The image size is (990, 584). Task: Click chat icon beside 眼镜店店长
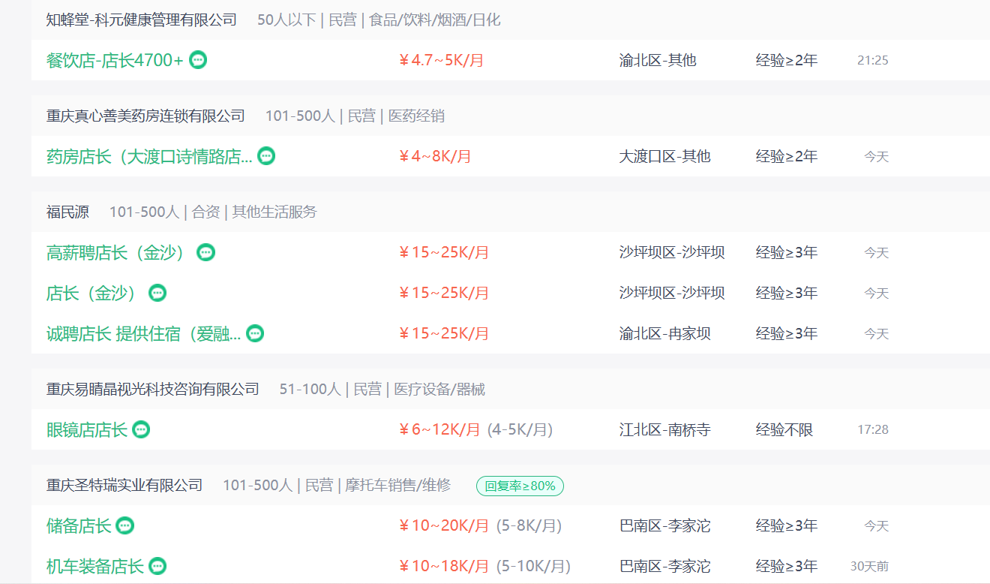(141, 429)
